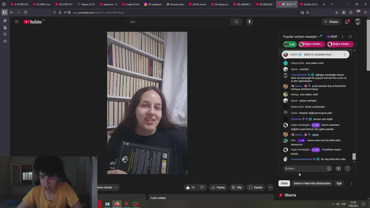Open options for pinned HOX91 message

(x=345, y=55)
